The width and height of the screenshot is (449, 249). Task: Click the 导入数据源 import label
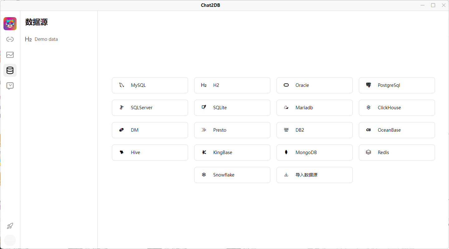(307, 175)
